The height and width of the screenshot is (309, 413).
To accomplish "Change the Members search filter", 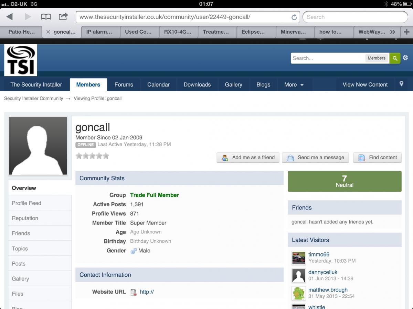I will [x=377, y=58].
